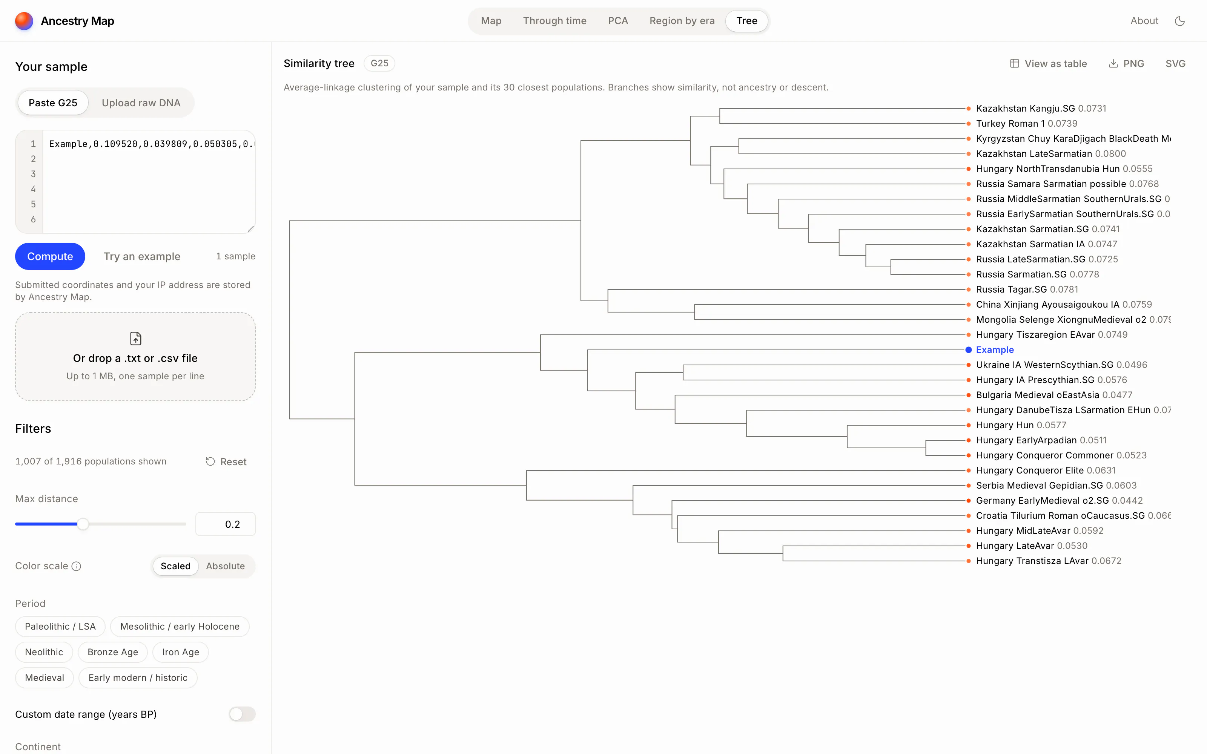Toggle the Iron Age period chip
Viewport: 1207px width, 754px height.
[x=181, y=652]
